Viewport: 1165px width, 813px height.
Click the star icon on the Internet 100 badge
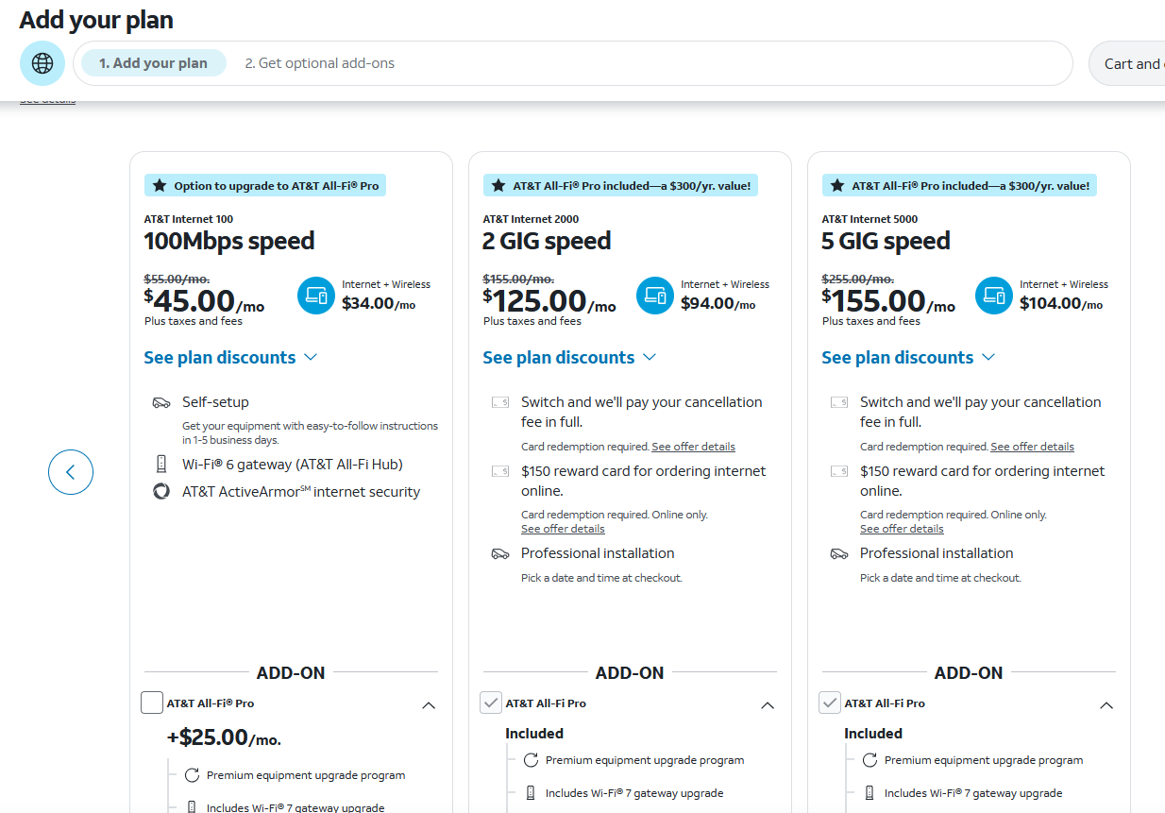tap(160, 186)
